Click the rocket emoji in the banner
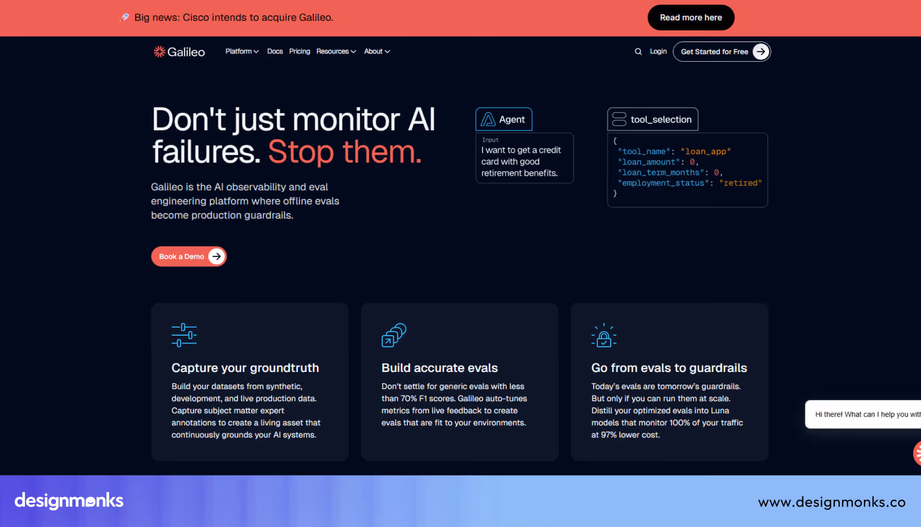 point(124,17)
